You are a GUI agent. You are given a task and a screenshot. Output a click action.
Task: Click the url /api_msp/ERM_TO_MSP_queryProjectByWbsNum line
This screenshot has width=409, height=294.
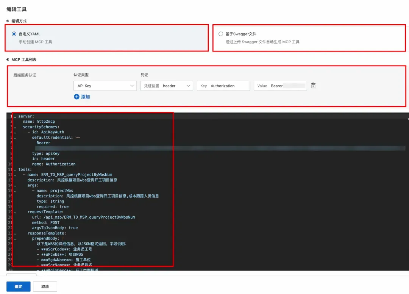(83, 217)
